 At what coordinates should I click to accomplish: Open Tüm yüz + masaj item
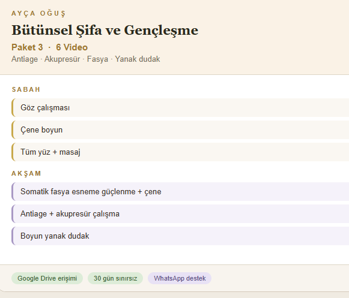180,152
